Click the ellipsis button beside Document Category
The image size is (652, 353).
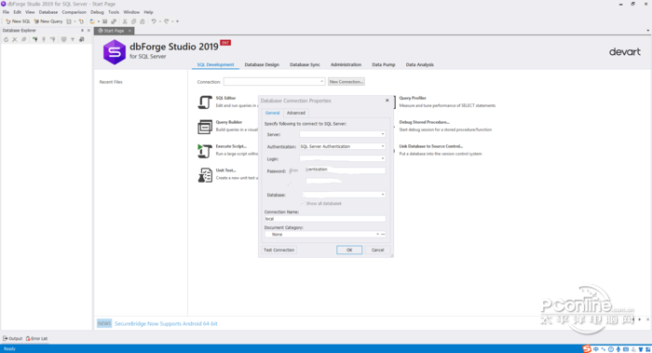coord(383,235)
